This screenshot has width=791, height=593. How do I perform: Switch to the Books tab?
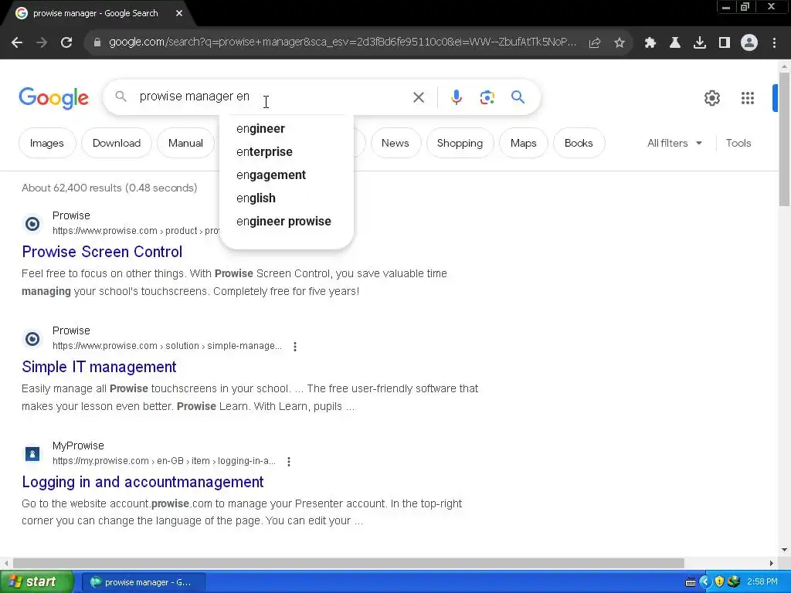click(x=579, y=143)
